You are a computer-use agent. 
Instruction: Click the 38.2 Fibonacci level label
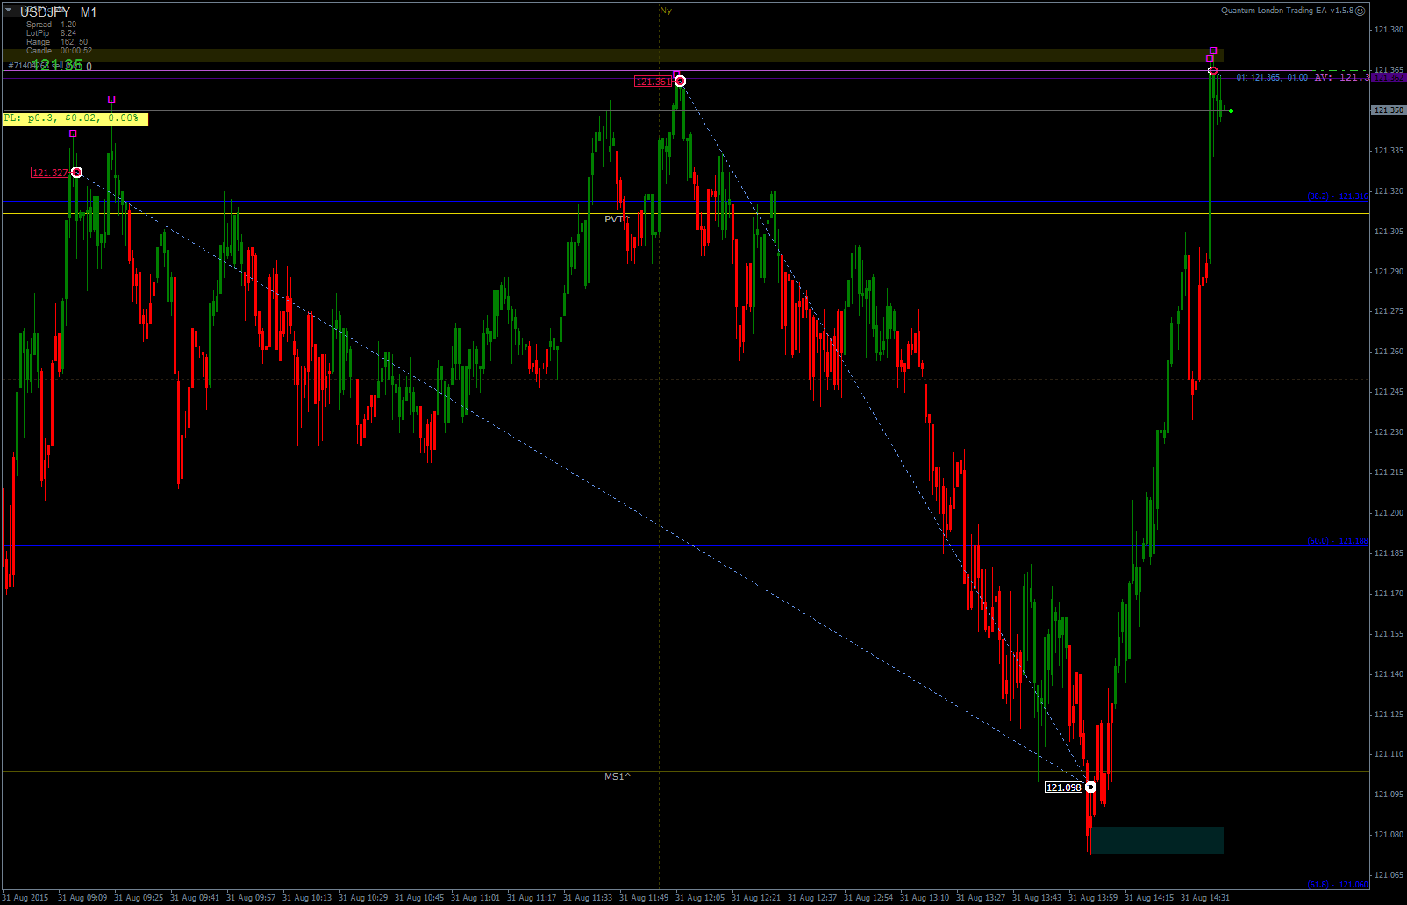pyautogui.click(x=1338, y=196)
